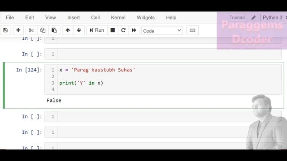This screenshot has width=287, height=161.
Task: Click empty line 4 in cell 124
Action: pos(170,89)
